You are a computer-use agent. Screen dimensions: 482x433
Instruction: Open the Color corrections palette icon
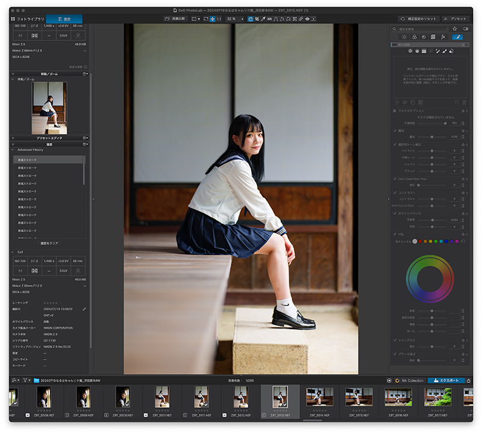(415, 37)
